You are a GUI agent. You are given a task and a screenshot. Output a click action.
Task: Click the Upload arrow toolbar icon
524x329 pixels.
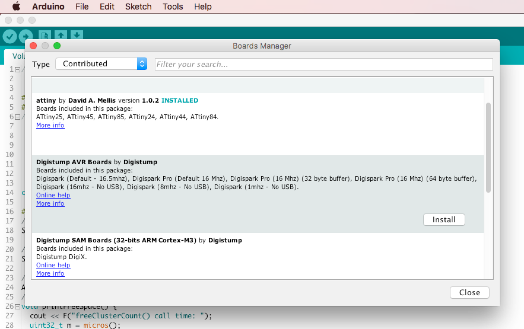25,37
